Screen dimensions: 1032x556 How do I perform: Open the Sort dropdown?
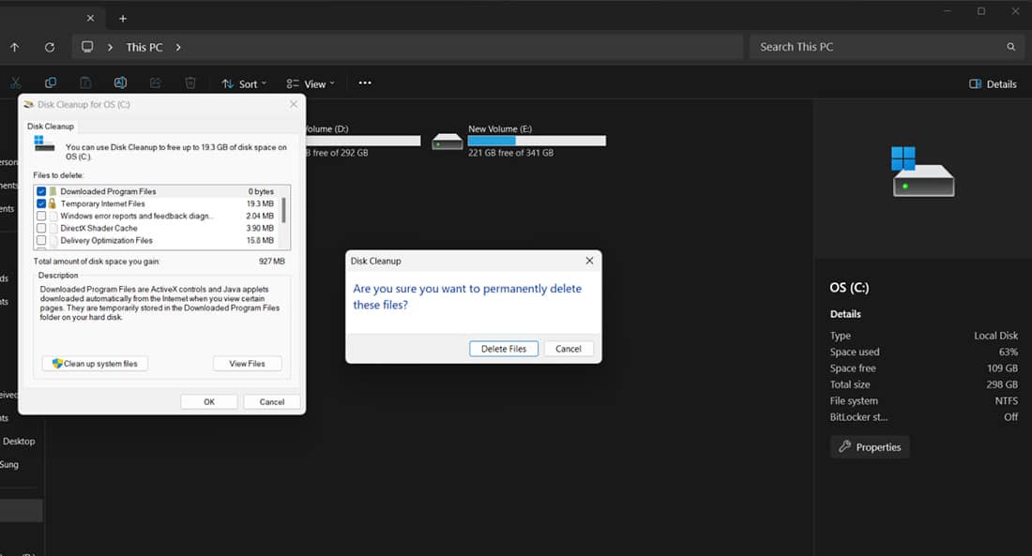243,83
